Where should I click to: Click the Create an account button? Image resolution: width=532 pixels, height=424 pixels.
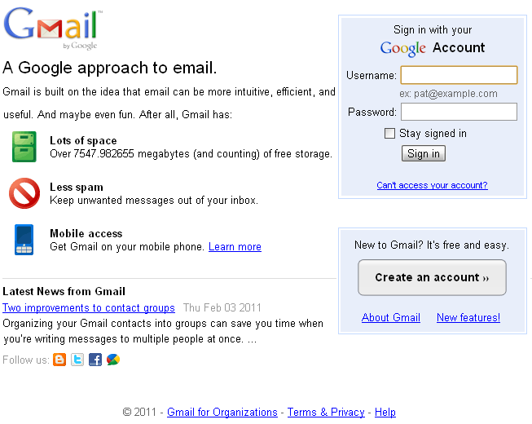pyautogui.click(x=432, y=277)
